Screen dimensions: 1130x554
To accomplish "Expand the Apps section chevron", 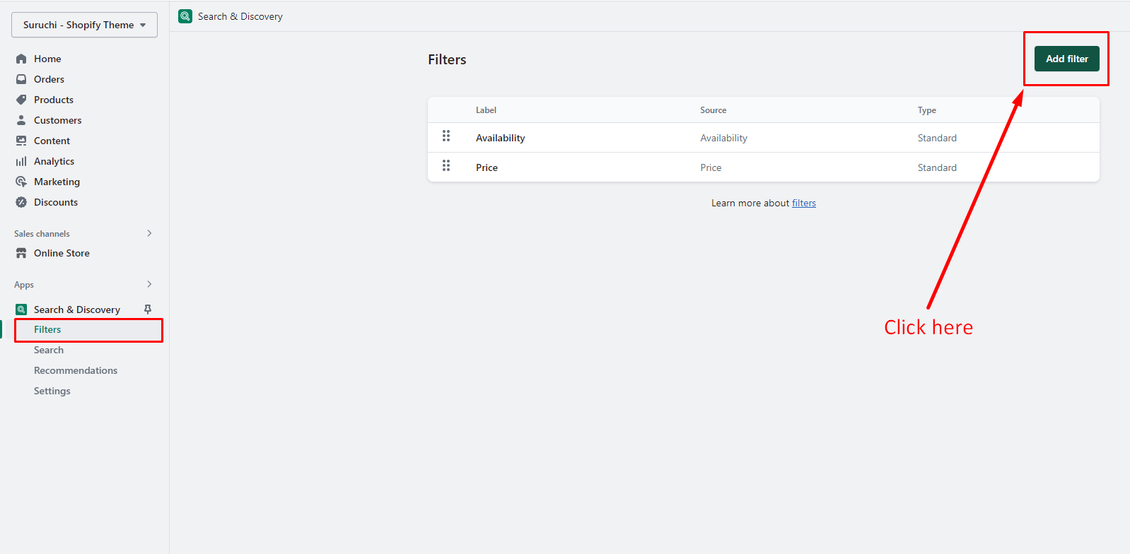I will (149, 284).
